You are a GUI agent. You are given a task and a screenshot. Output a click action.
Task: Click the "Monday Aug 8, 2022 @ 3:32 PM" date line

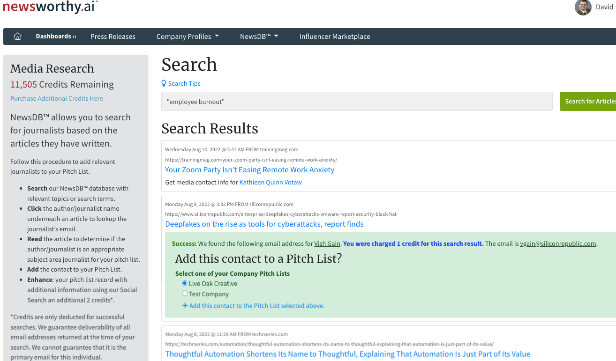coord(229,204)
